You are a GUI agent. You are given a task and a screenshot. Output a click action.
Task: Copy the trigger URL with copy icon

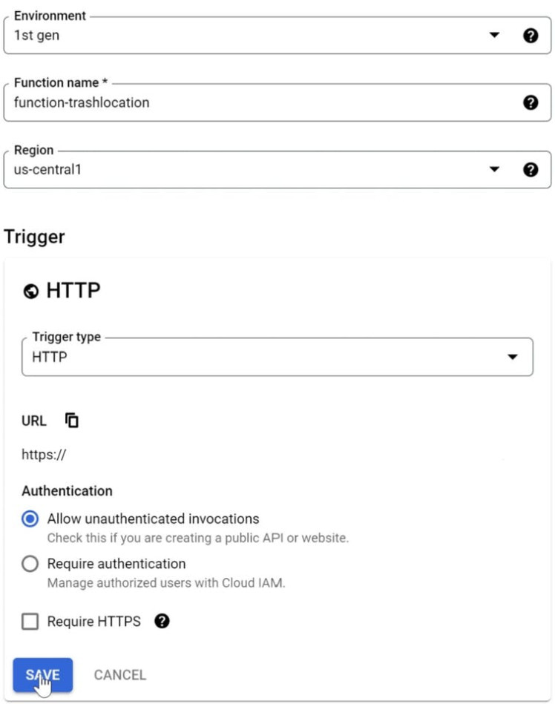(x=72, y=421)
